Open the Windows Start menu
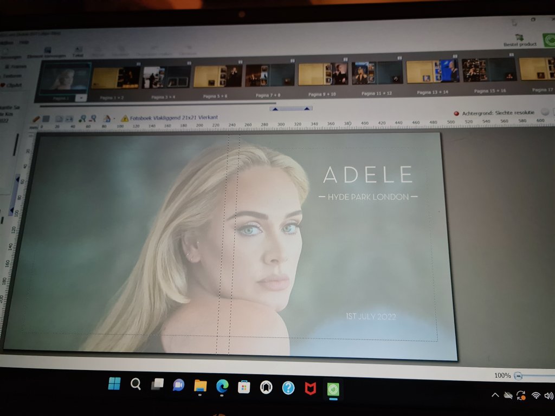The width and height of the screenshot is (555, 416). click(114, 383)
